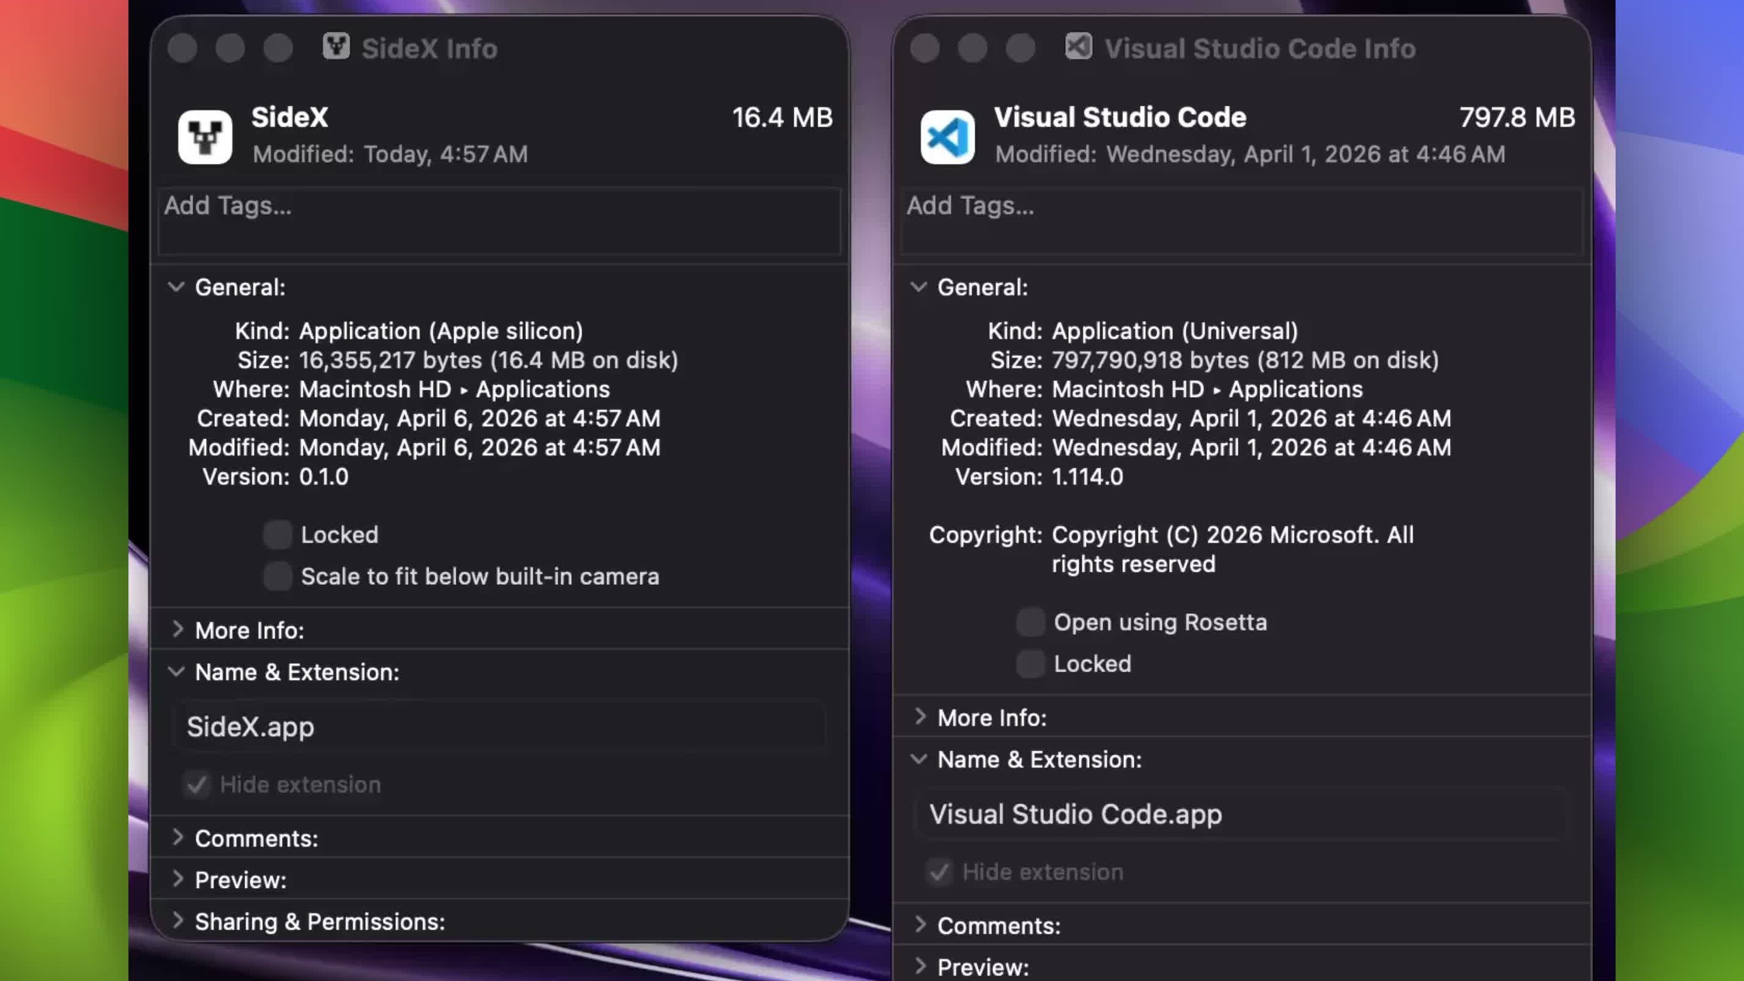Click the small SideX icon in title bar
1744x981 pixels.
336,46
